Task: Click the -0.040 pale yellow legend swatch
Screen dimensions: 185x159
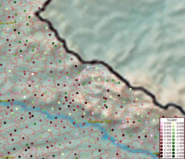Action: click(174, 123)
